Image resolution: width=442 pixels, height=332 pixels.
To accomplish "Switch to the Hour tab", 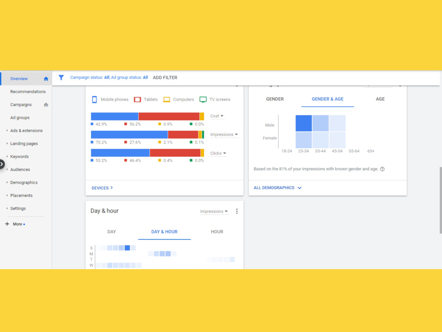I will 217,232.
